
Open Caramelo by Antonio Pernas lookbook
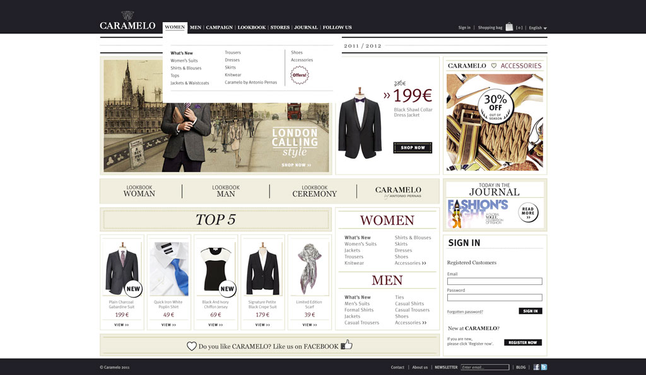click(x=398, y=192)
